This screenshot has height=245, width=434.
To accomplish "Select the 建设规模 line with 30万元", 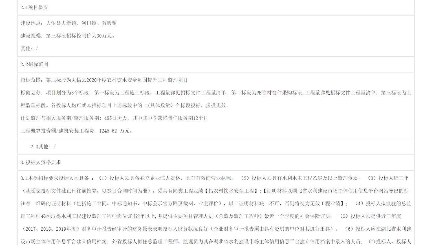I will [x=68, y=36].
